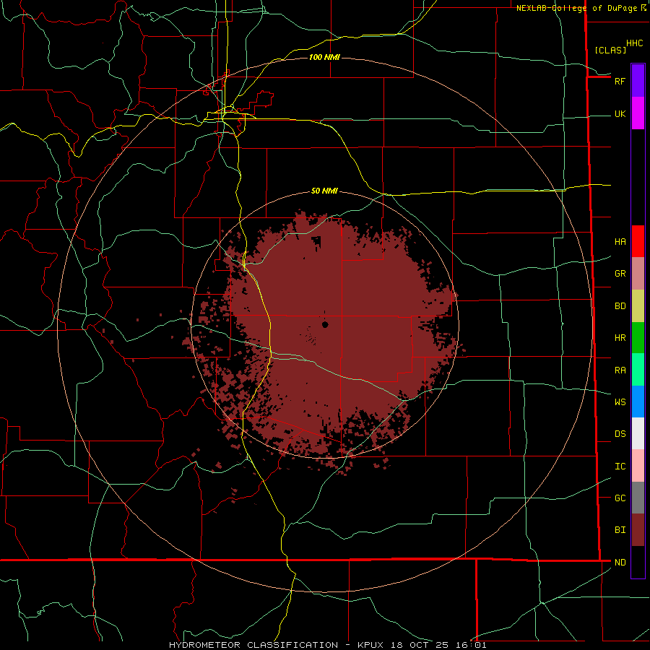This screenshot has width=650, height=650.
Task: Click the HR legend label
Action: pyautogui.click(x=620, y=338)
